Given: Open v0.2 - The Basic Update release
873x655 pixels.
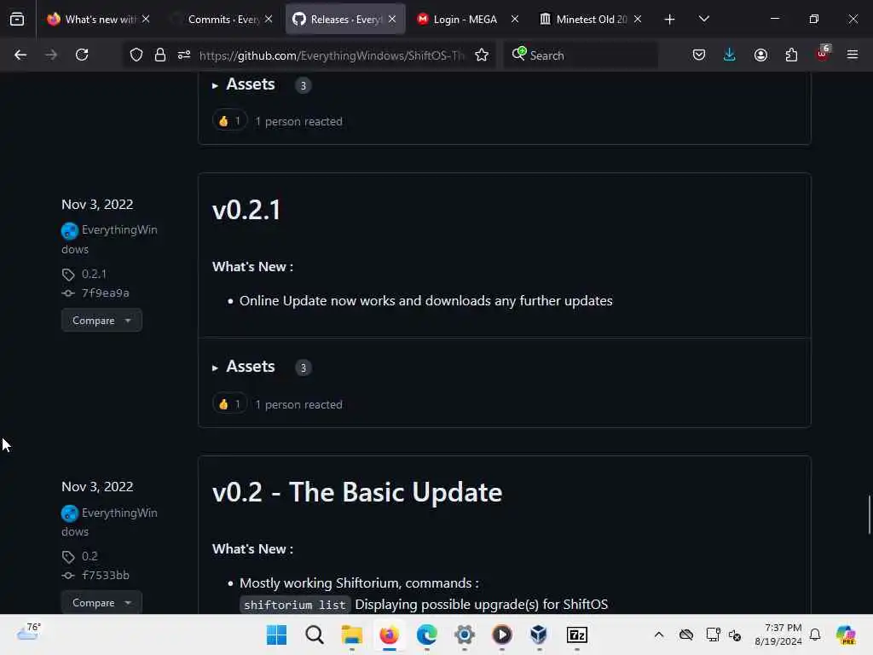Looking at the screenshot, I should [x=357, y=492].
